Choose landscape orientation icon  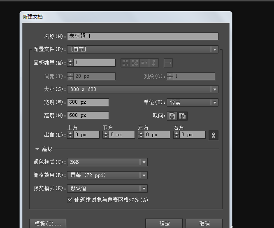pos(182,116)
